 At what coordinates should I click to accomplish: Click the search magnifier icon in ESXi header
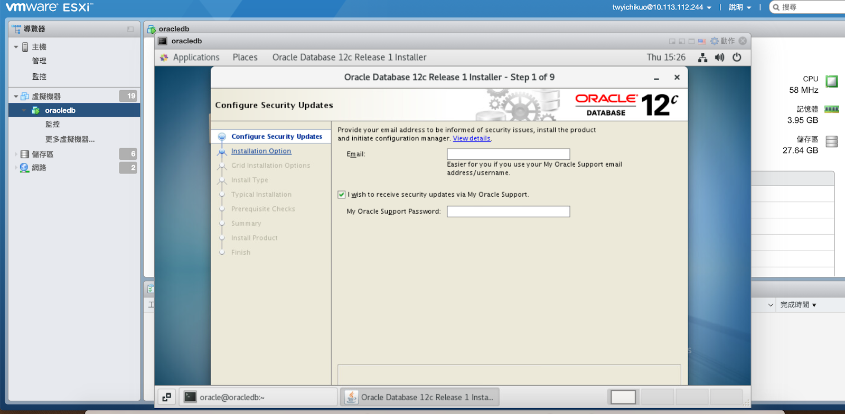click(776, 7)
